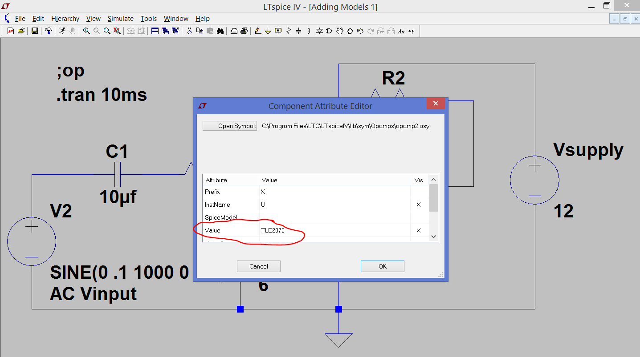This screenshot has height=357, width=640.
Task: Open the Edit menu
Action: click(x=38, y=19)
